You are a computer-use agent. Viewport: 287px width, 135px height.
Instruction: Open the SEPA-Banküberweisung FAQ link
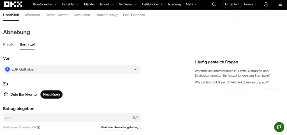(x=232, y=82)
